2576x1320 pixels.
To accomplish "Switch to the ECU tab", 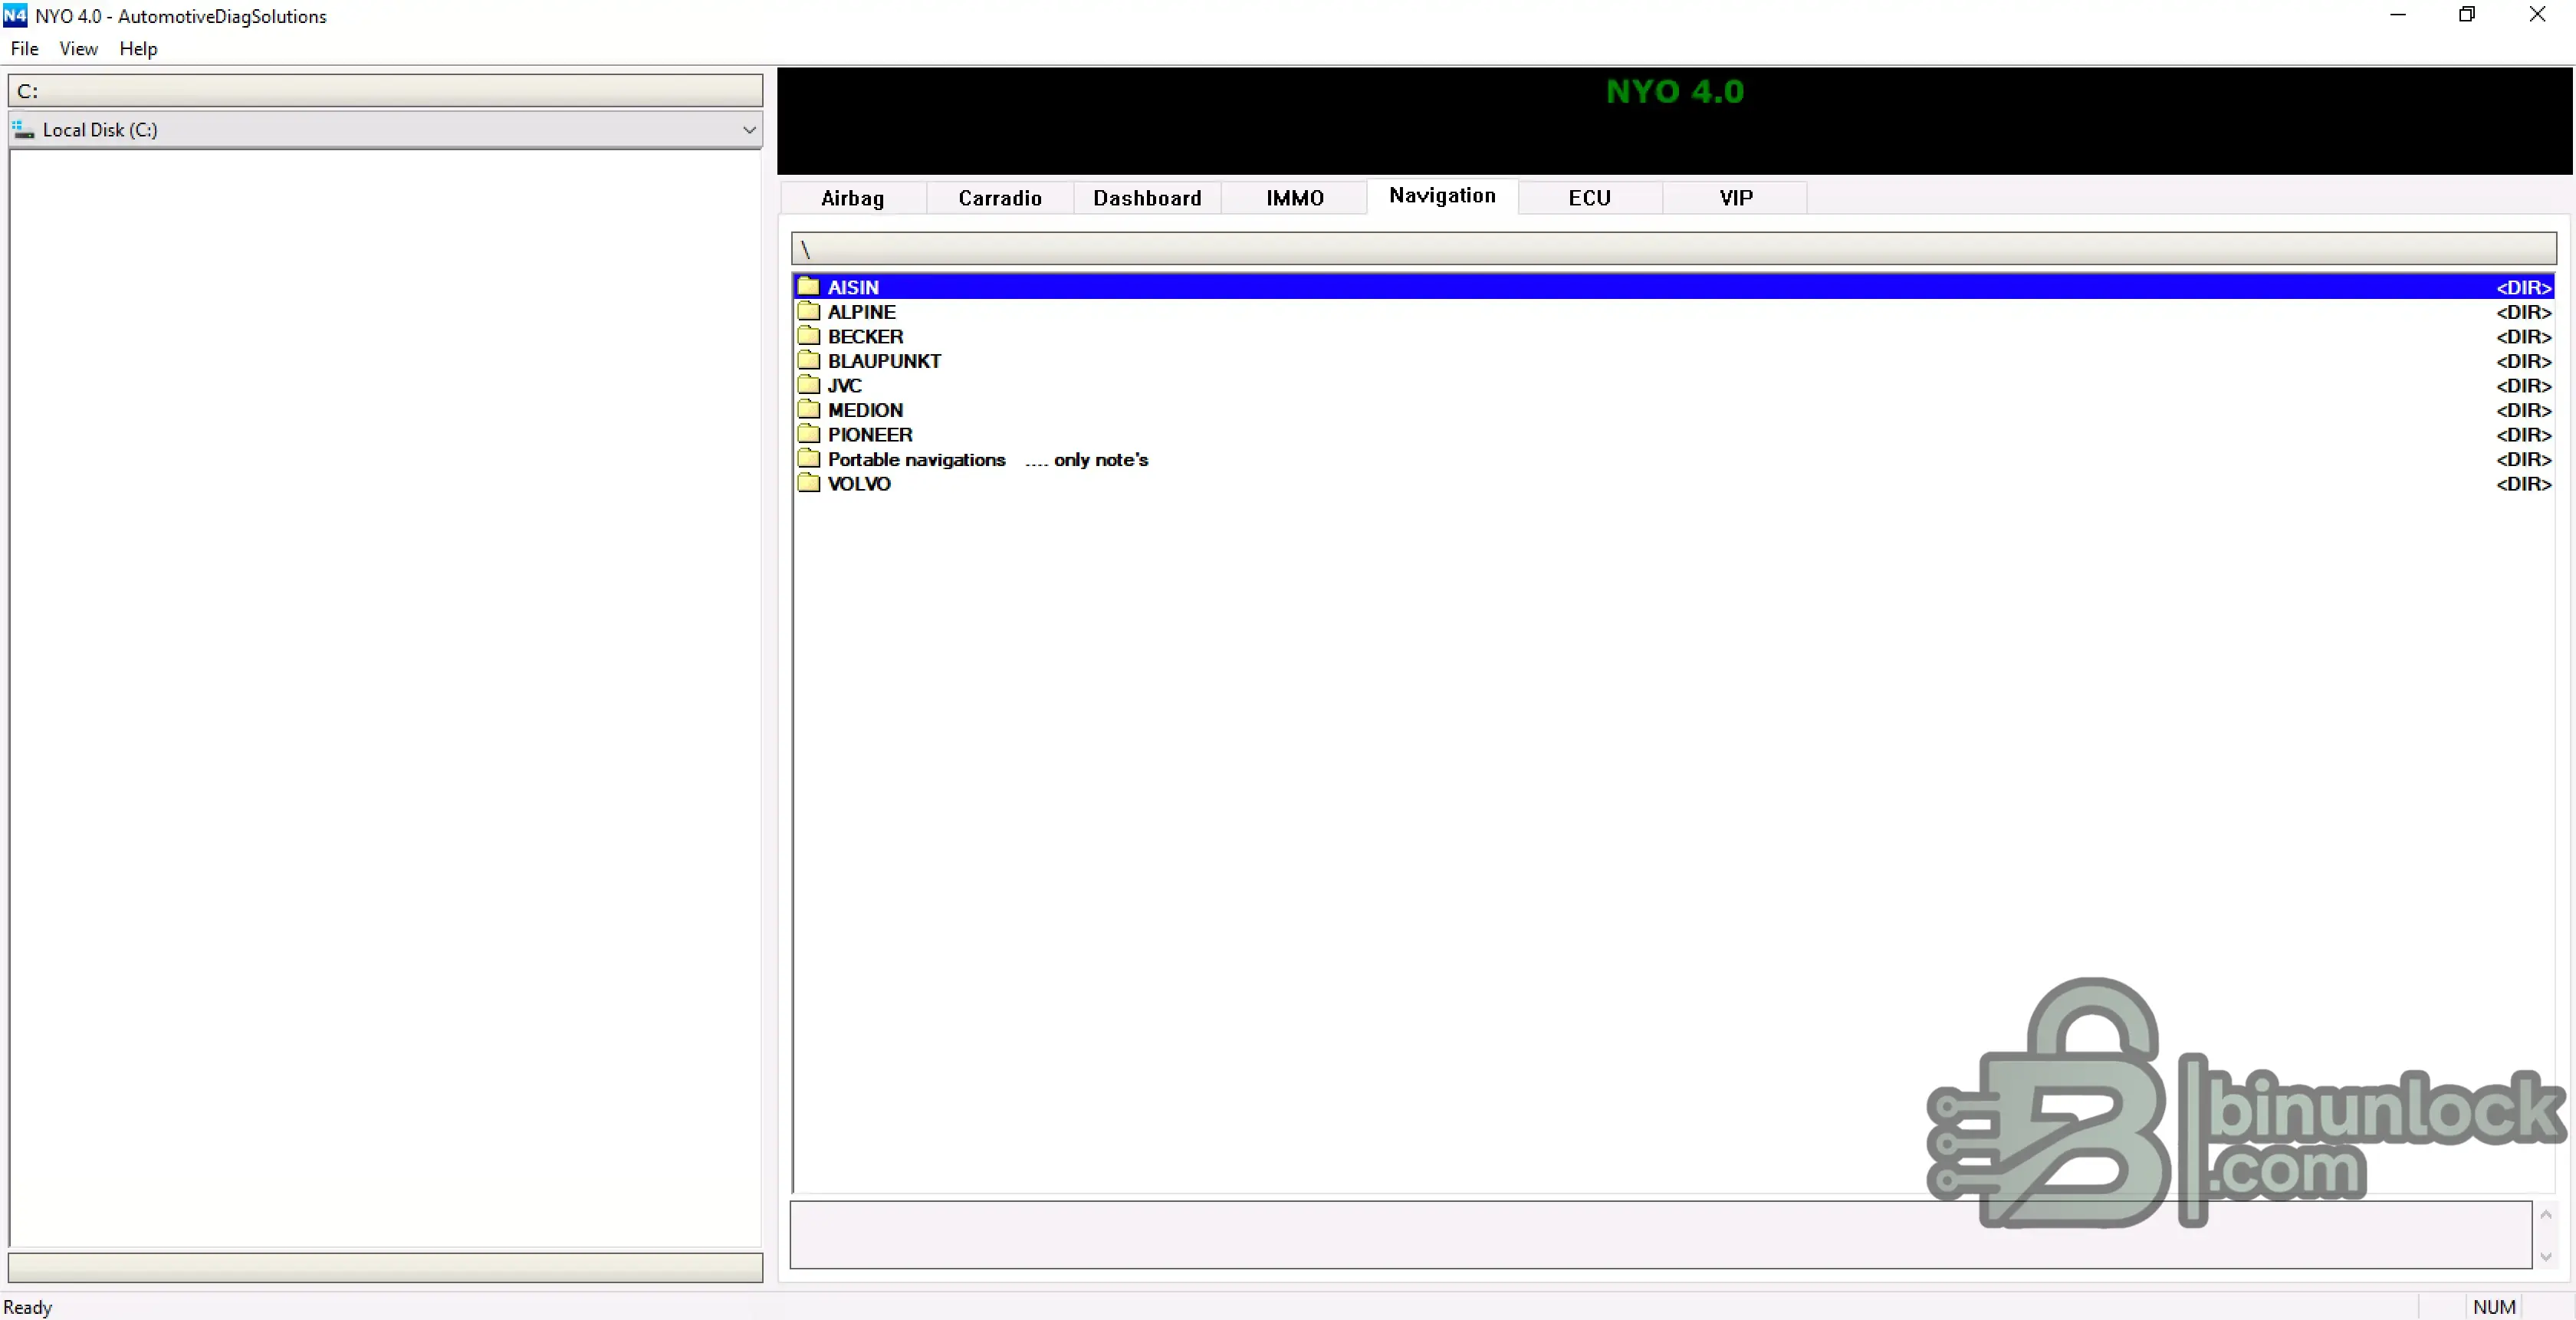I will [x=1589, y=198].
